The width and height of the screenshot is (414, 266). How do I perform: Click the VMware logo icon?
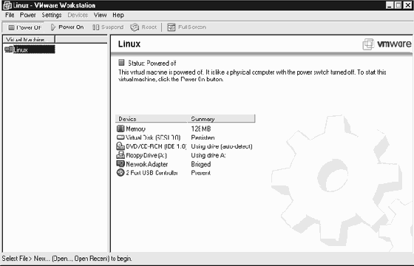click(368, 44)
